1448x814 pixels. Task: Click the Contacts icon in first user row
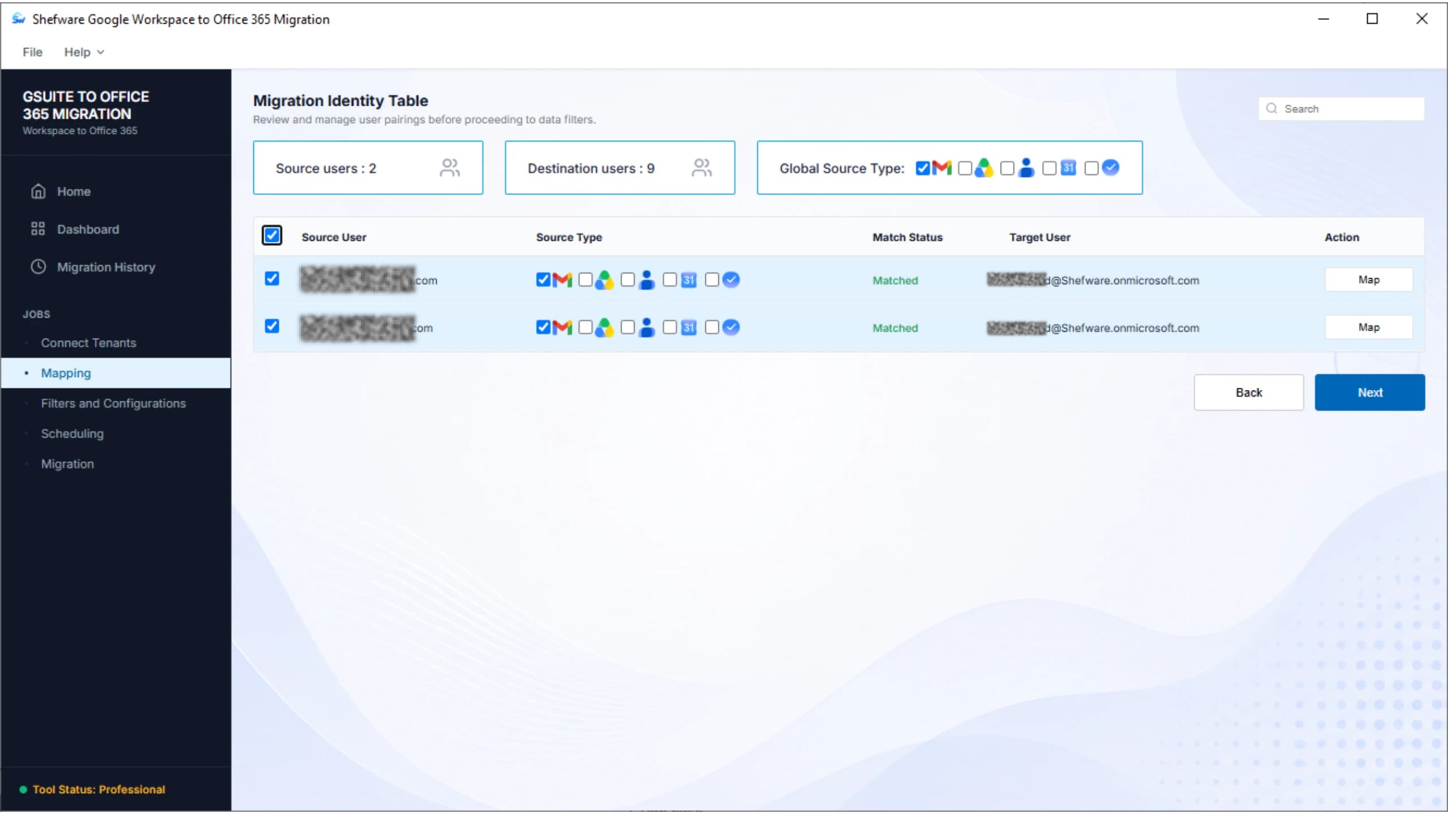pos(647,280)
